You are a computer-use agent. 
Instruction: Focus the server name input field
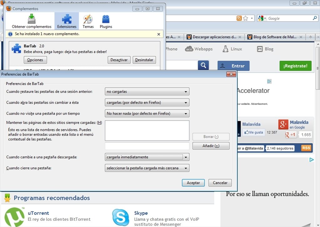(x=147, y=146)
